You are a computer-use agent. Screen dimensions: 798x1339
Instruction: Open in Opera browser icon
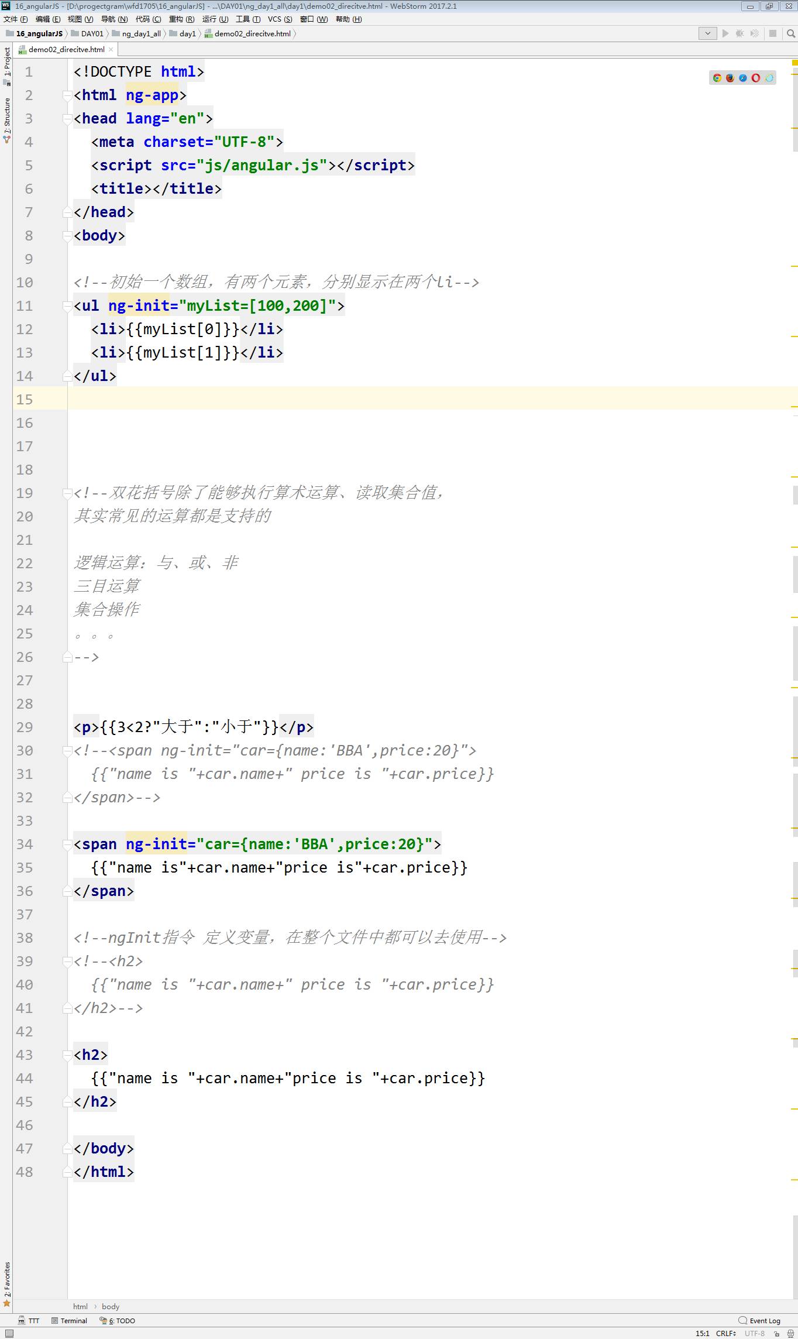pos(756,78)
